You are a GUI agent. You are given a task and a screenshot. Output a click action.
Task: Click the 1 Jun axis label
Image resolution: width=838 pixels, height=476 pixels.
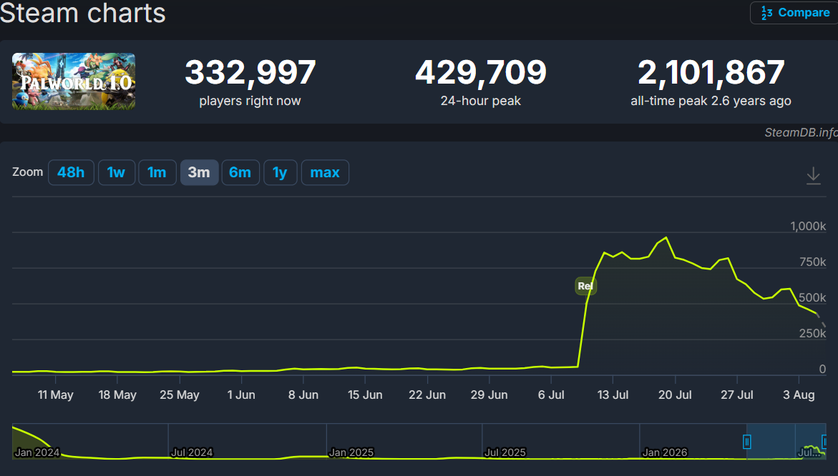(x=241, y=395)
